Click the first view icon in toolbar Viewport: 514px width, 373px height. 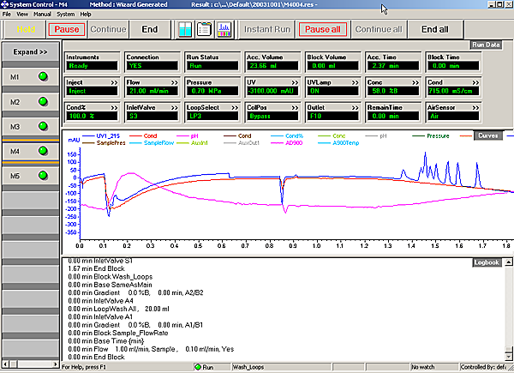tap(187, 29)
